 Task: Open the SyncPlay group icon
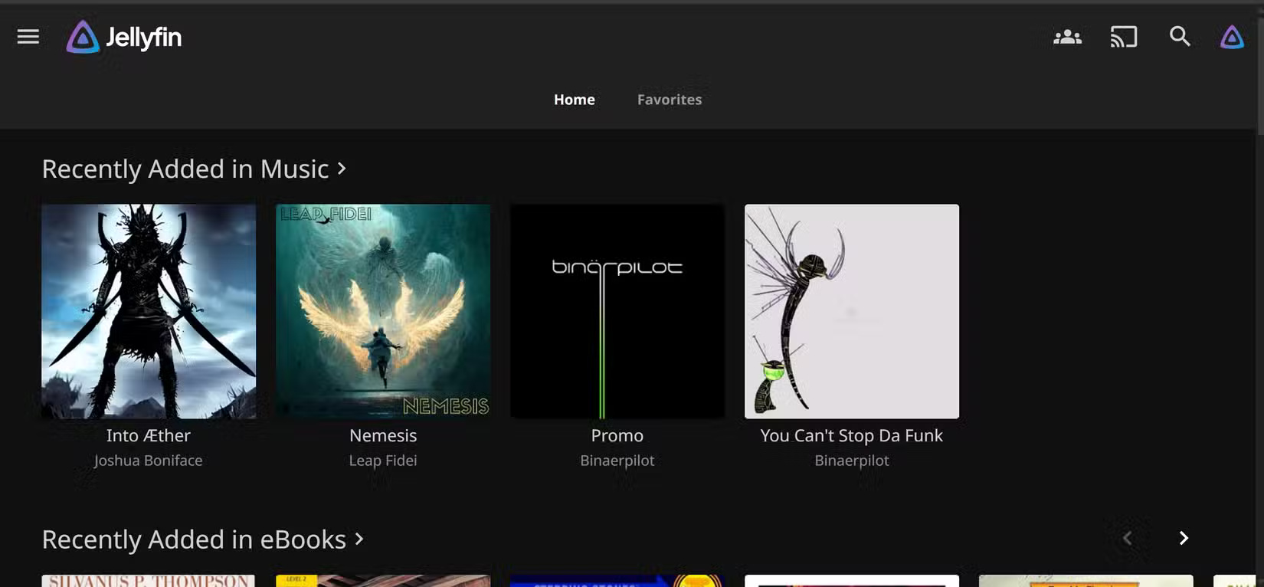point(1067,37)
